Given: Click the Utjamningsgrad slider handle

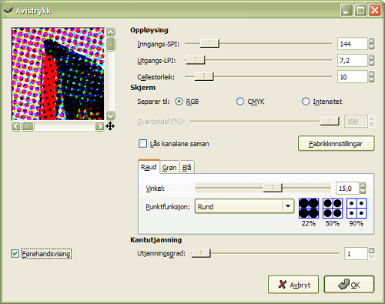Looking at the screenshot, I should pyautogui.click(x=201, y=253).
